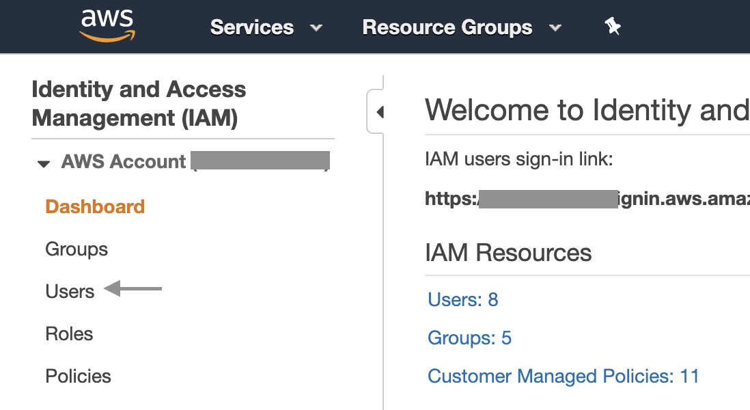Open the Users: 8 resource link
This screenshot has width=750, height=410.
pos(462,299)
